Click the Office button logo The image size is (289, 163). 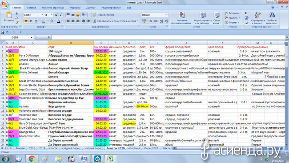tap(4, 4)
